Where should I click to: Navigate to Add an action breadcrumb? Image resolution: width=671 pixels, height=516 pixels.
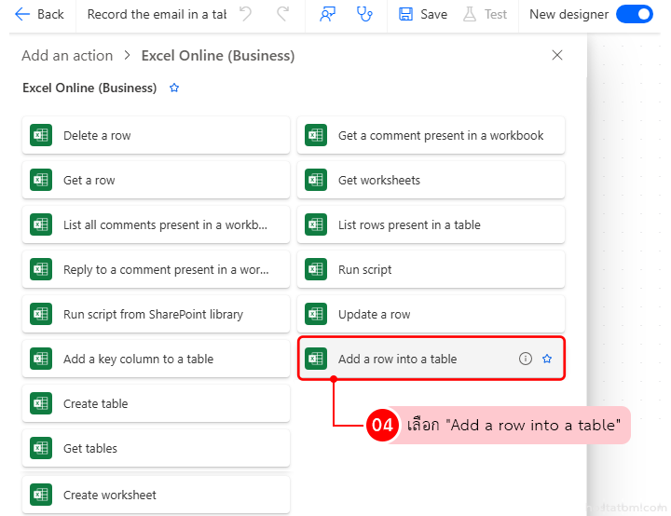tap(67, 55)
